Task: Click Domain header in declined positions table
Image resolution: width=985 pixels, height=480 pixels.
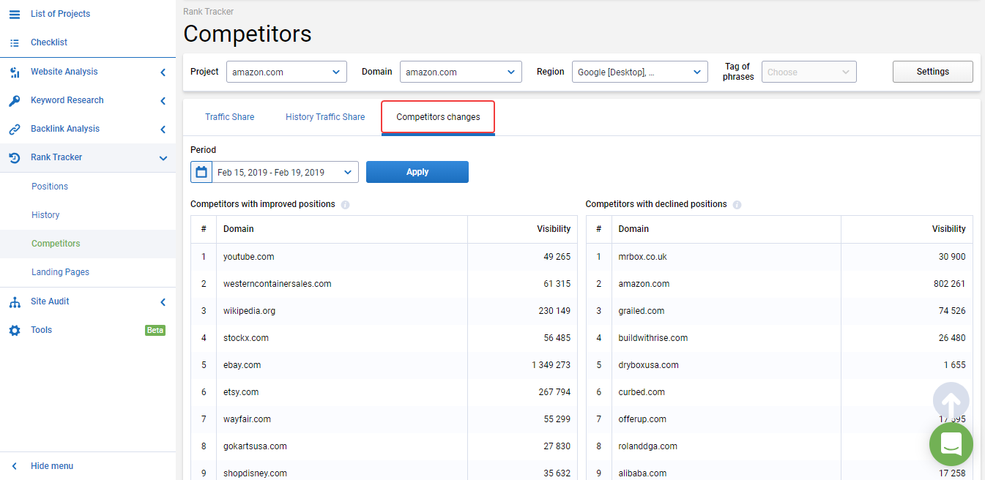Action: (x=633, y=229)
